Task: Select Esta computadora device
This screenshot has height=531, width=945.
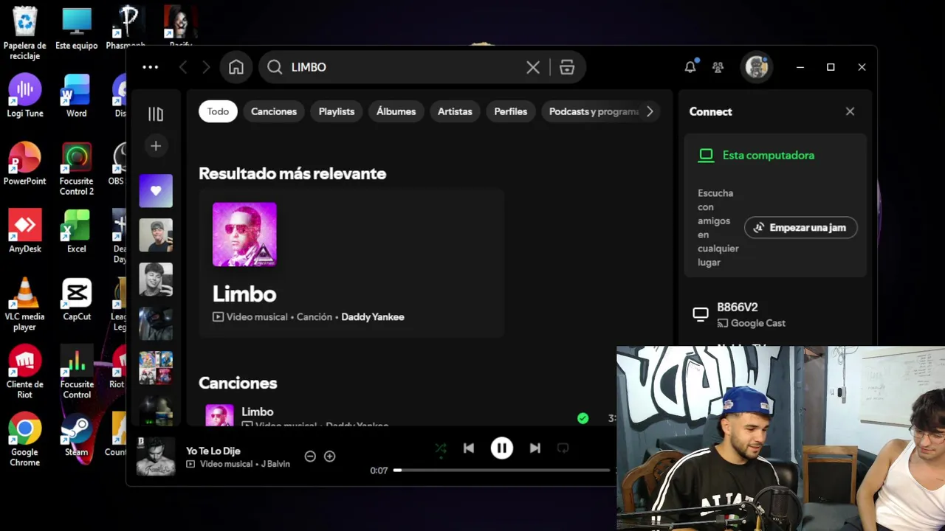Action: 768,156
